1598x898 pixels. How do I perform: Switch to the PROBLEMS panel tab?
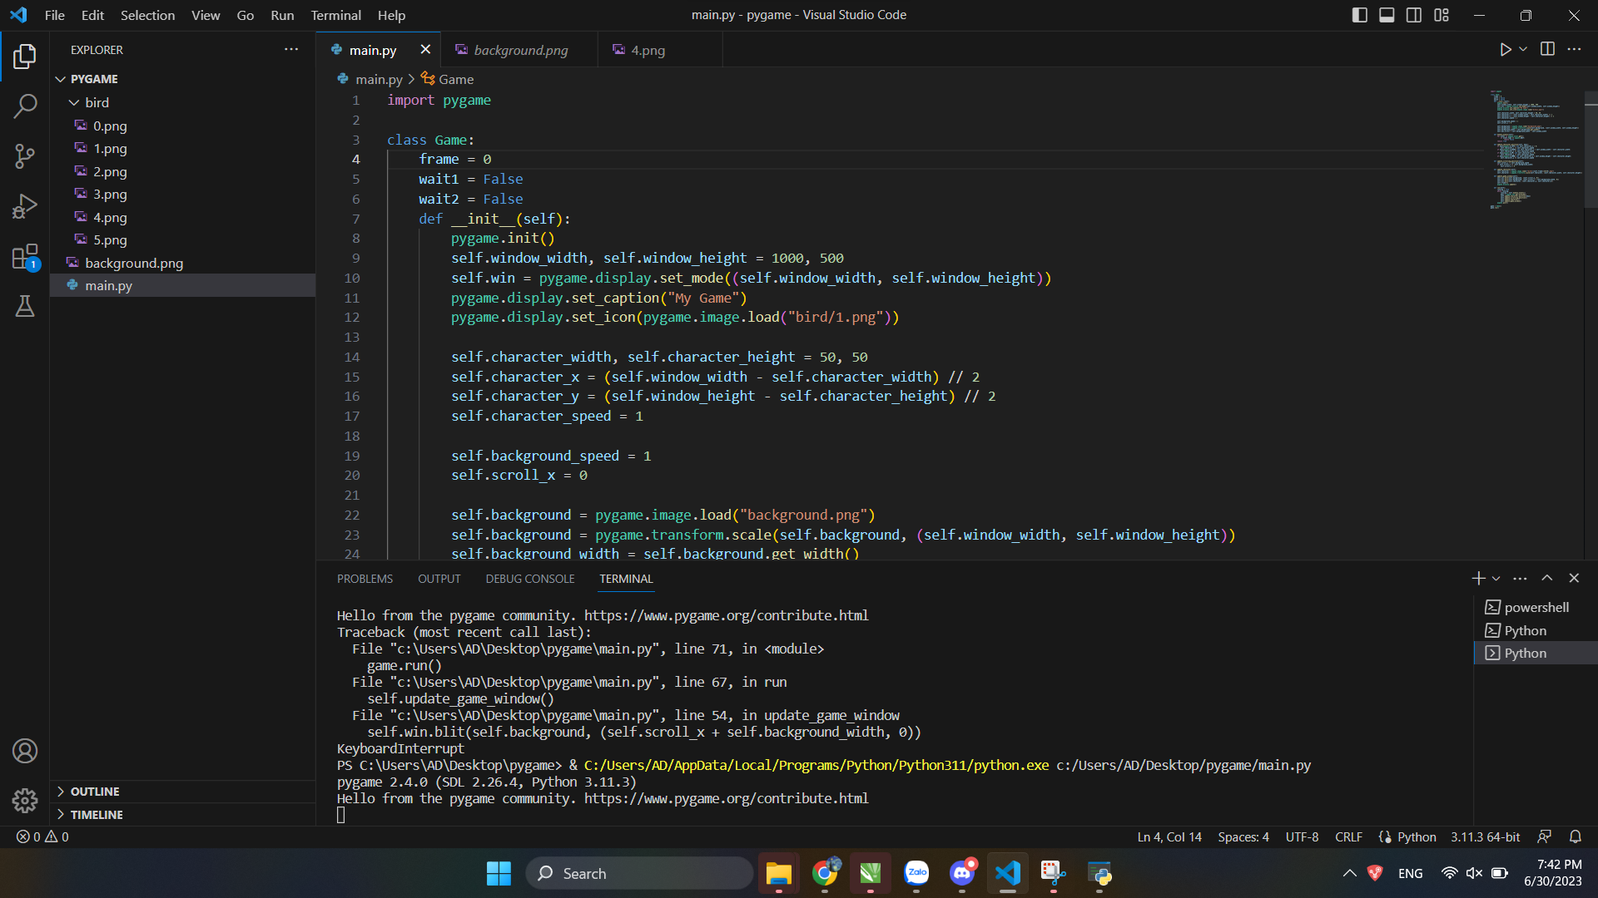365,579
